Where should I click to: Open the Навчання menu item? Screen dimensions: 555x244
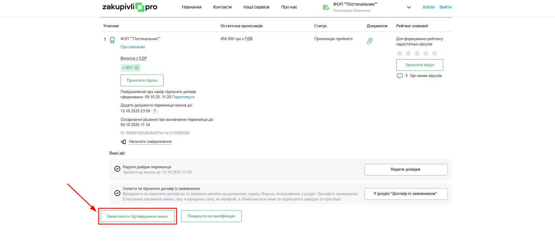coord(192,7)
